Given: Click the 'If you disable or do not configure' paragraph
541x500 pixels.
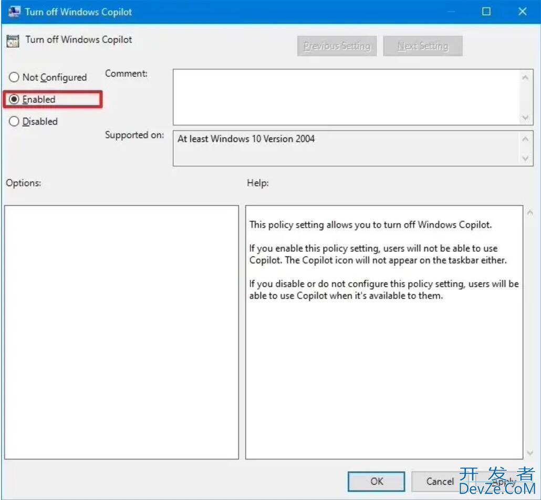Looking at the screenshot, I should pos(384,289).
